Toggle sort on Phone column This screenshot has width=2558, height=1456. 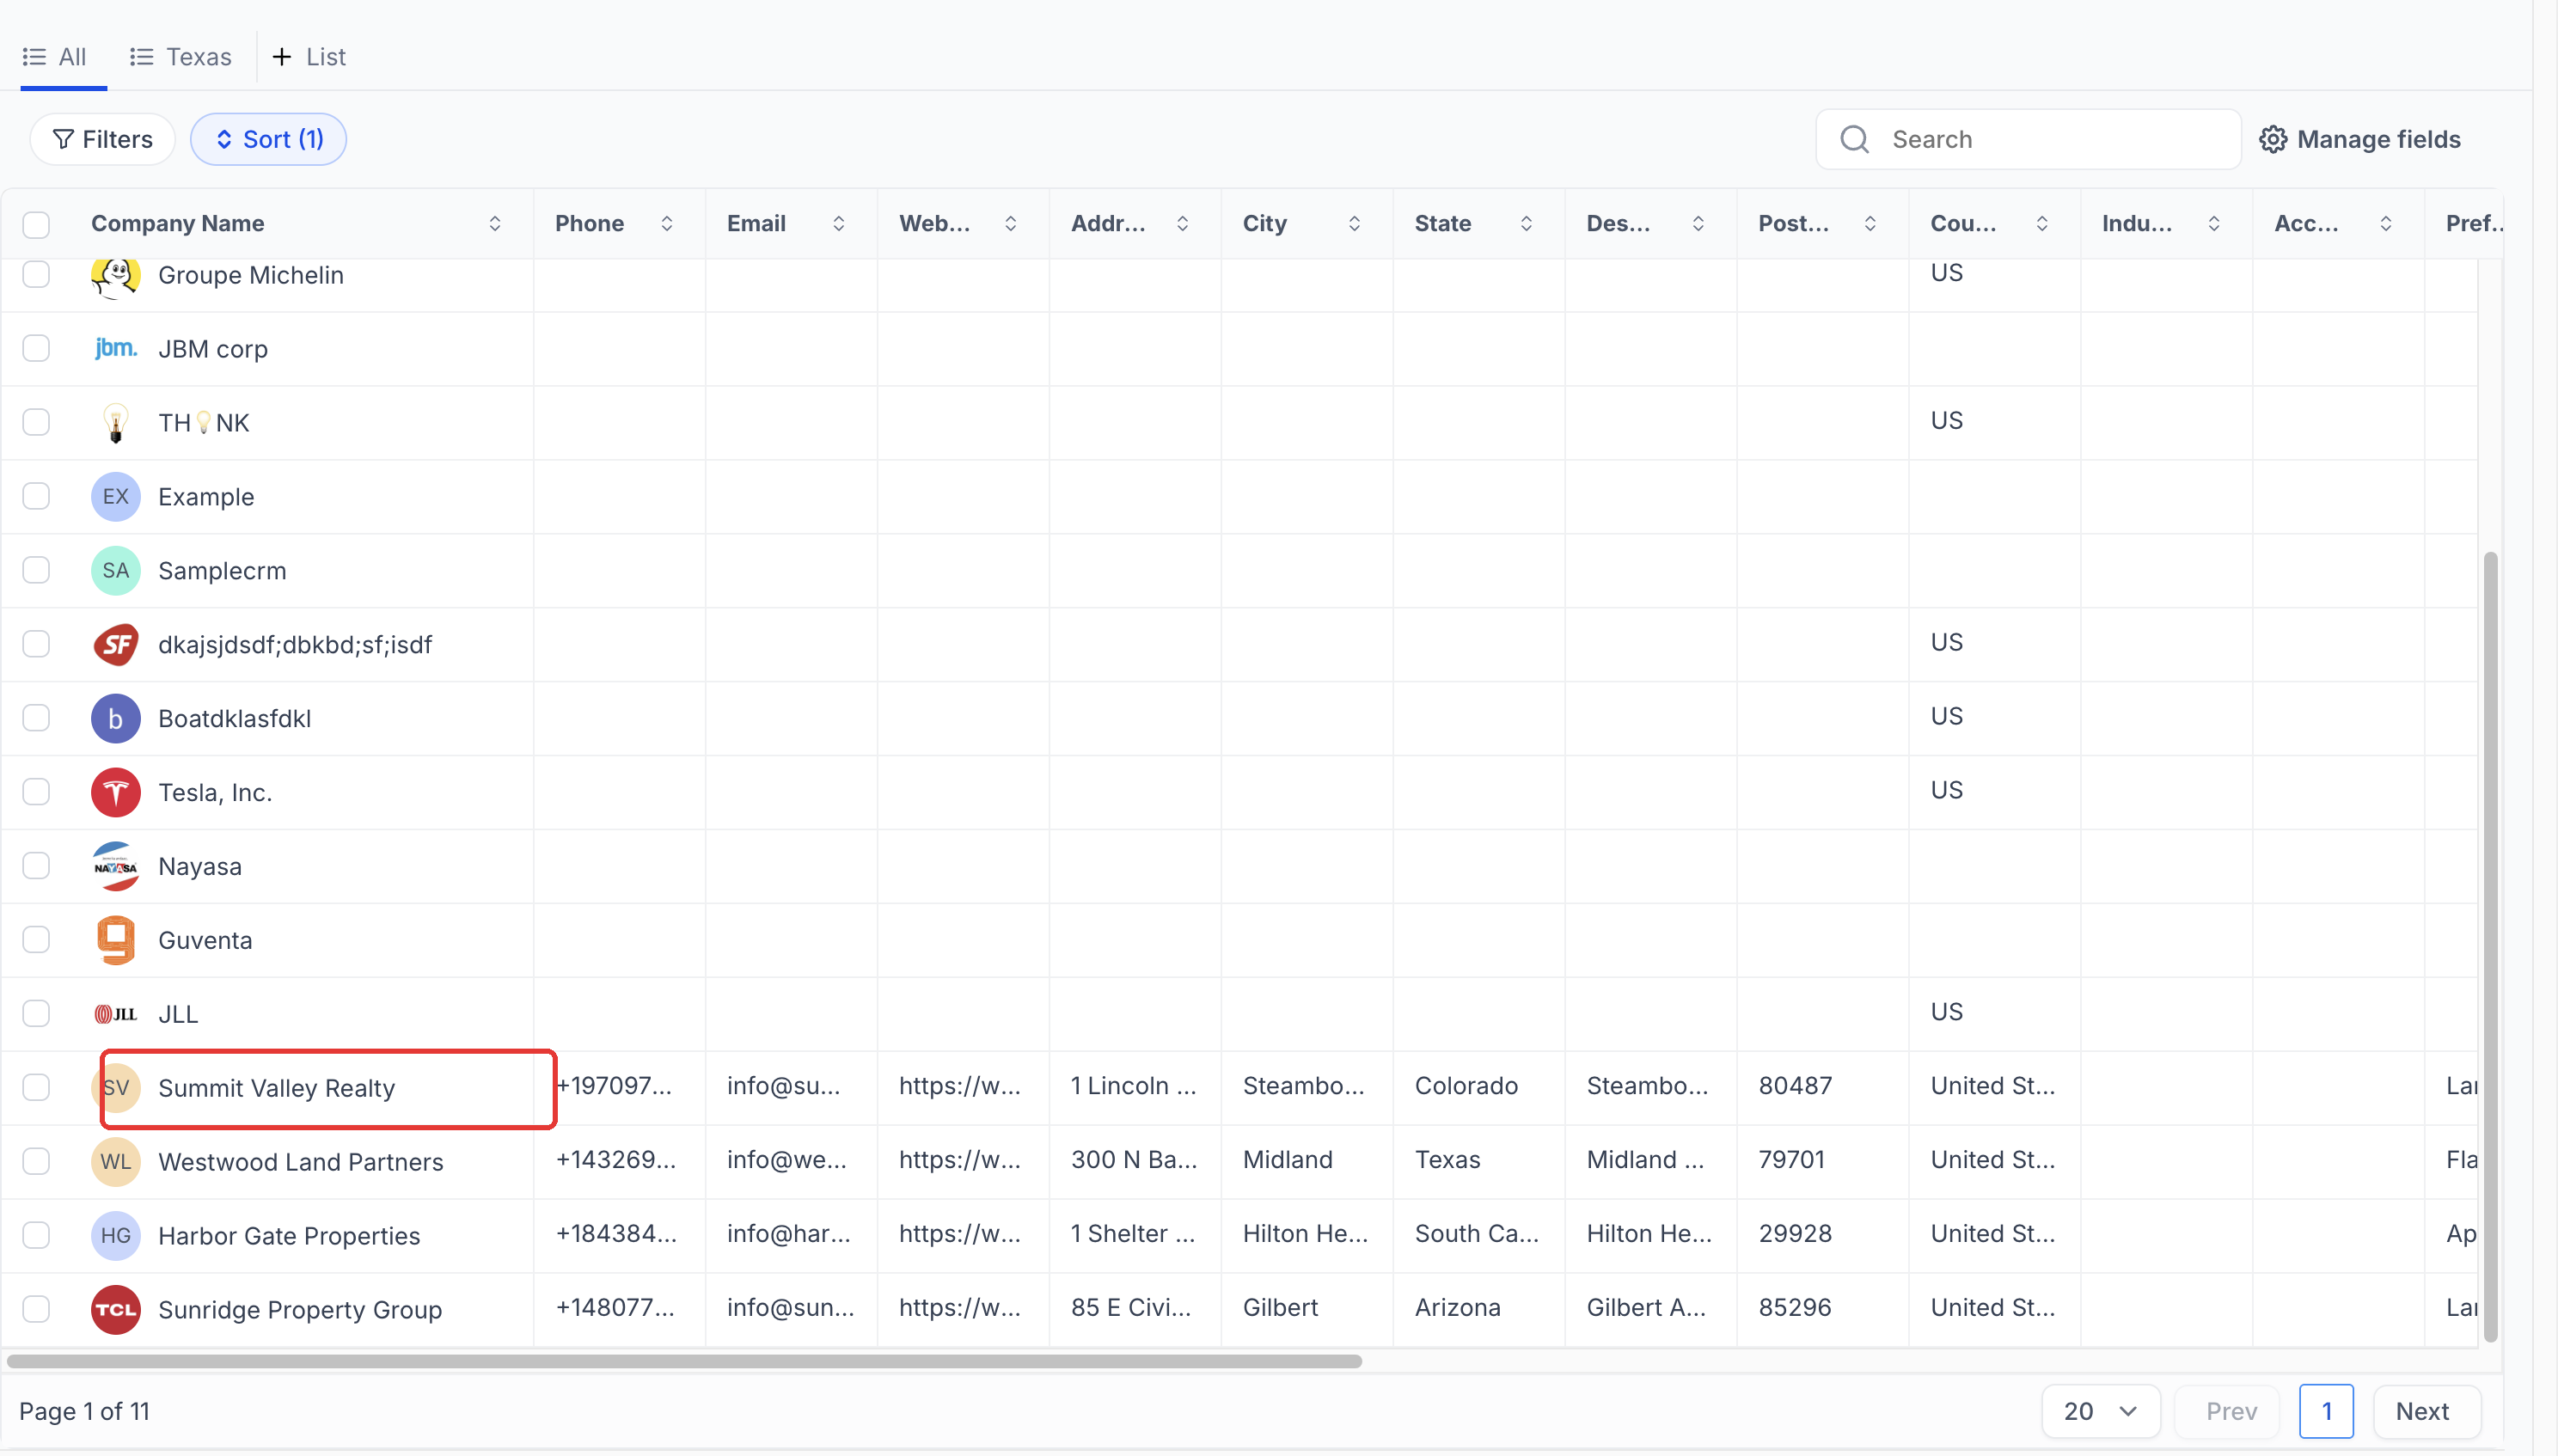pyautogui.click(x=667, y=224)
